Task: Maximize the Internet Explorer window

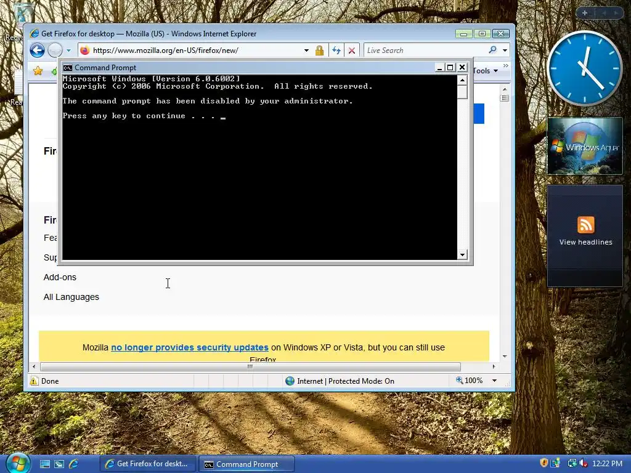Action: 482,34
